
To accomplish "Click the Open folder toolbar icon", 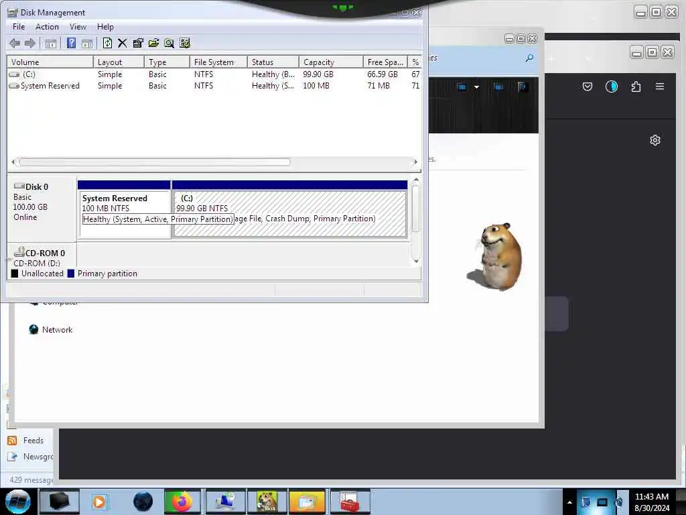I will point(153,43).
